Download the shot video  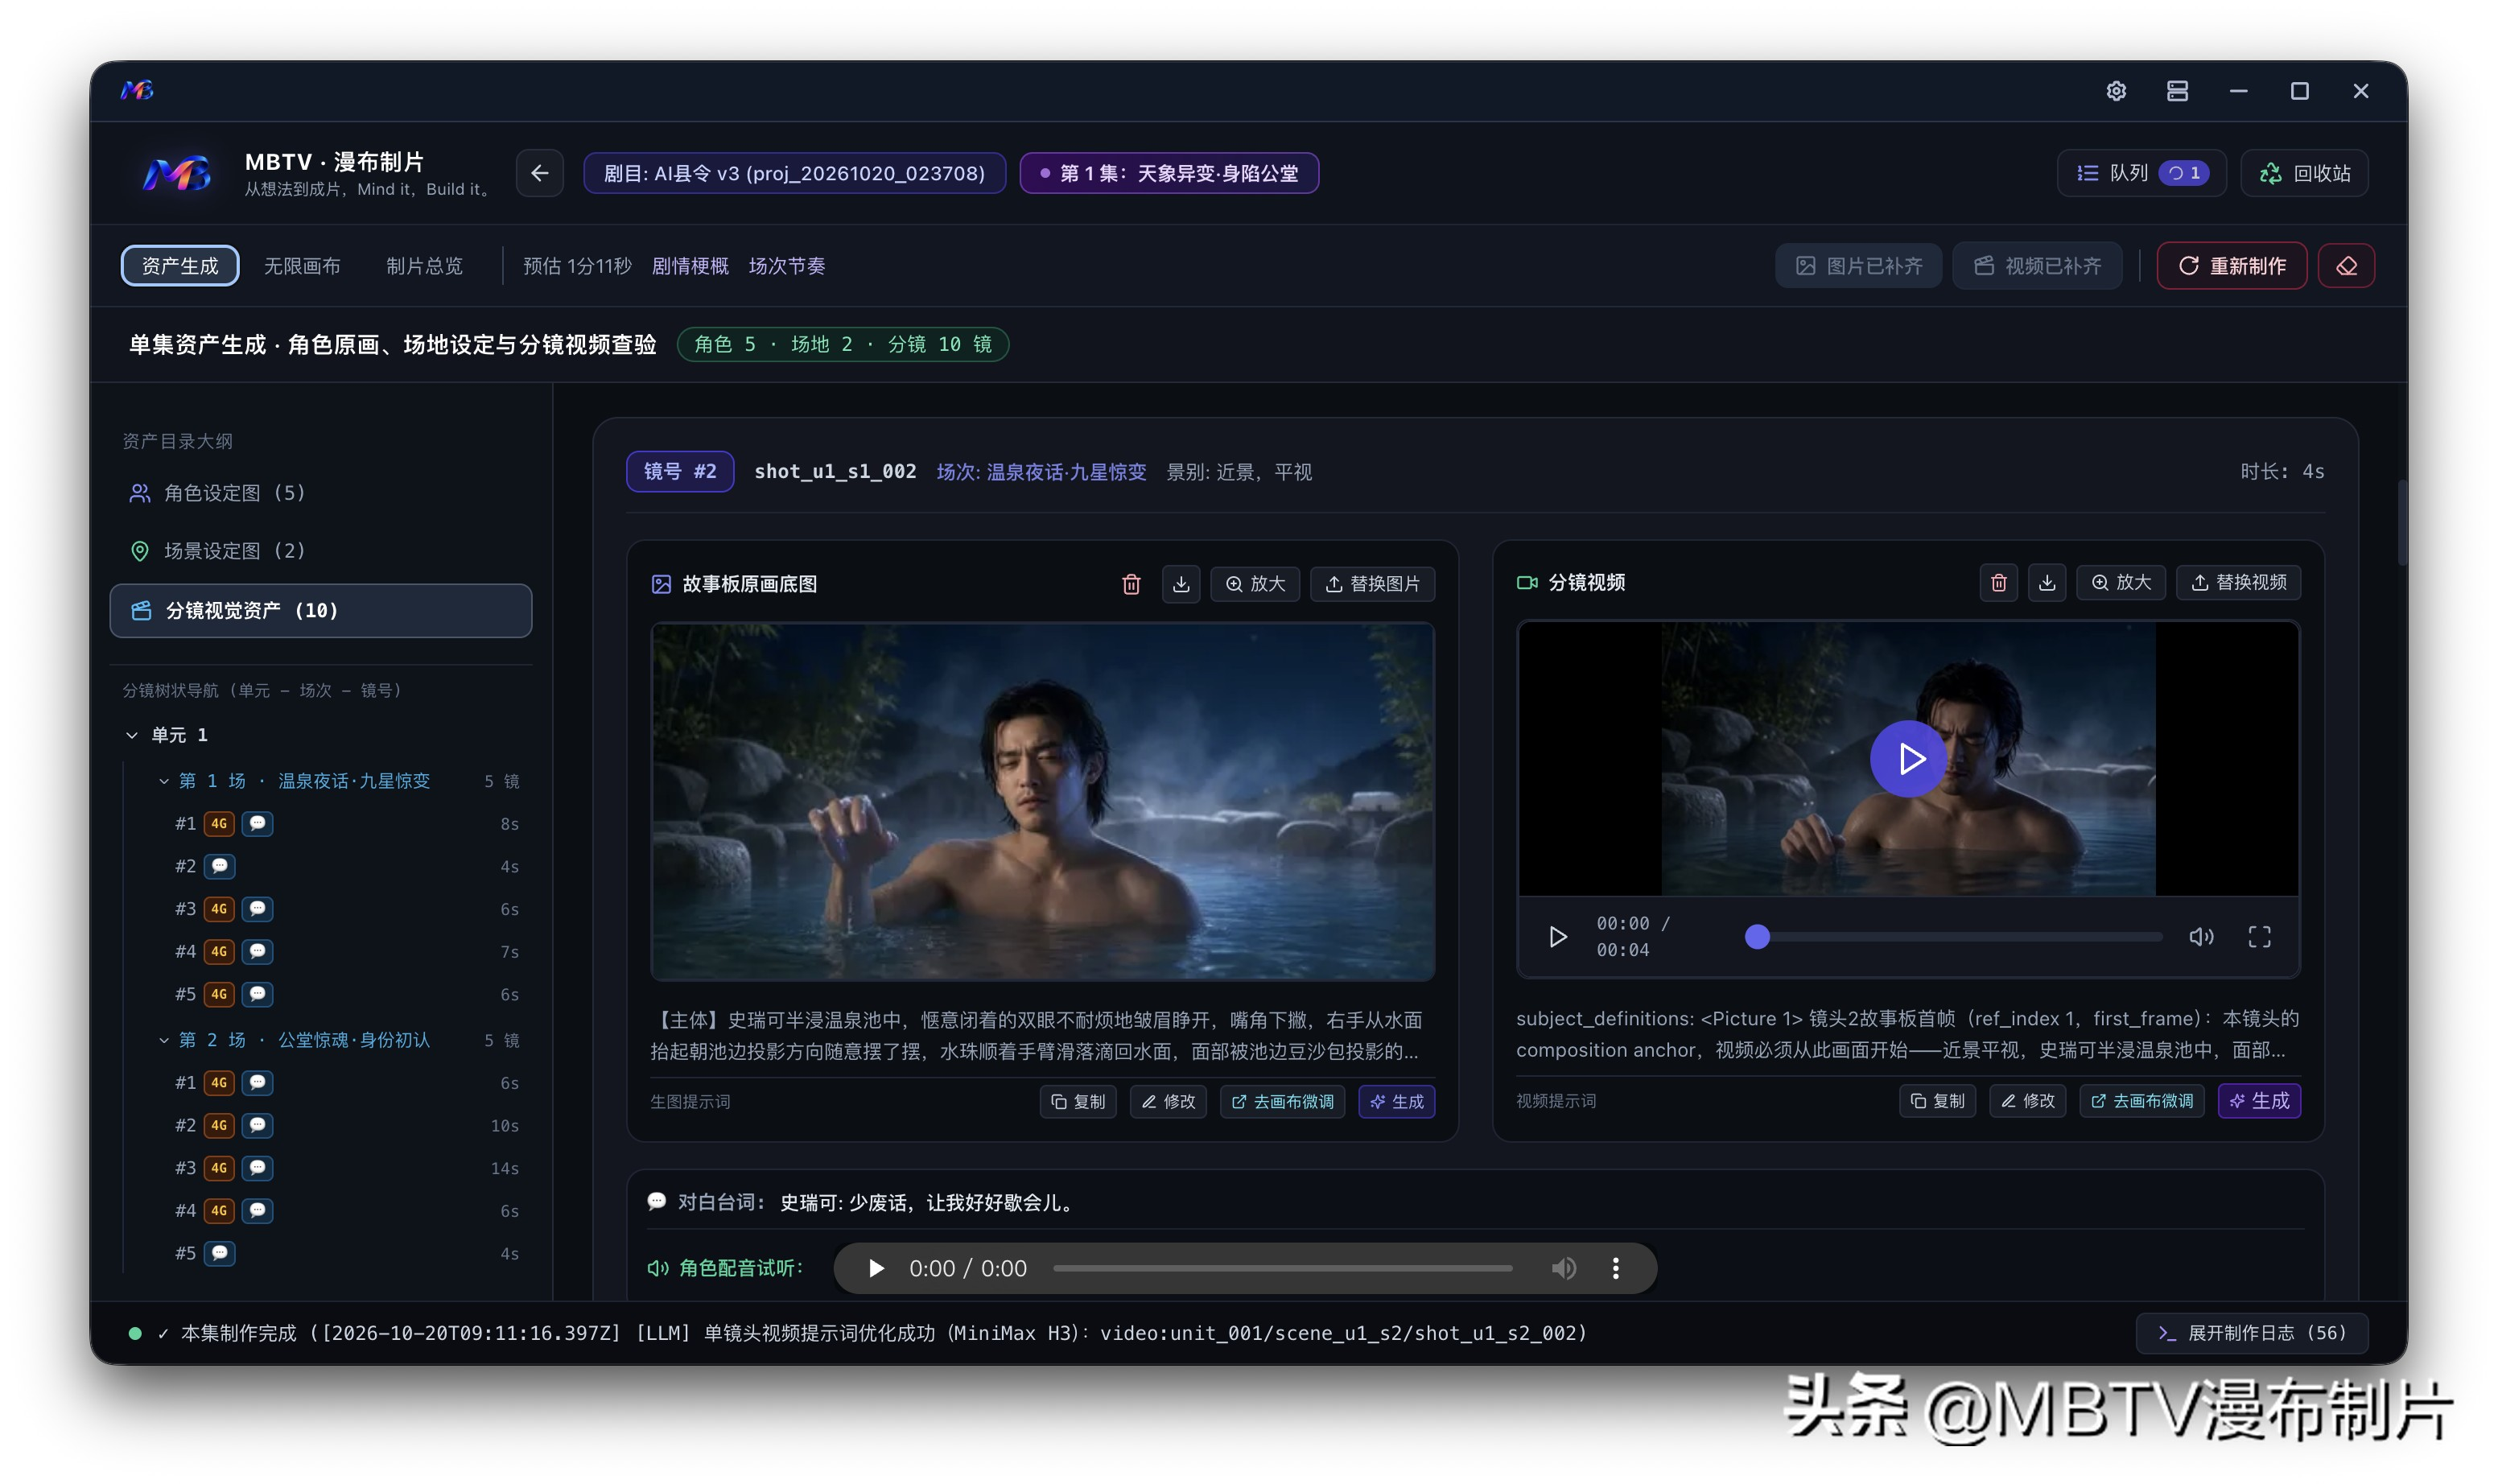click(x=2047, y=583)
